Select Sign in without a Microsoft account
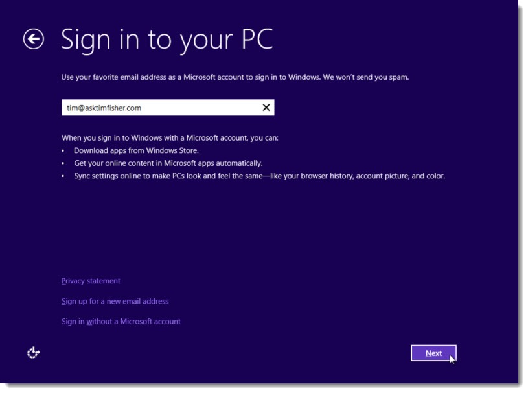528x393 pixels. [121, 321]
